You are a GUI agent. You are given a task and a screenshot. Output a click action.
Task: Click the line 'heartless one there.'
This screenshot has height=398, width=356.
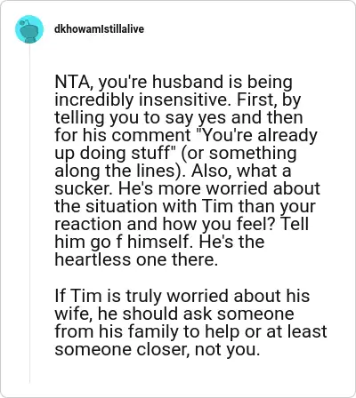click(136, 259)
